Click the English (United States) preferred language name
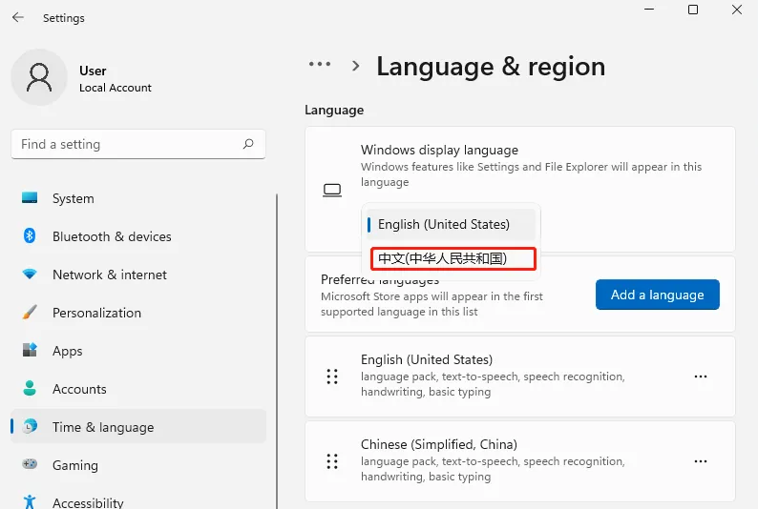758x509 pixels. (x=427, y=359)
